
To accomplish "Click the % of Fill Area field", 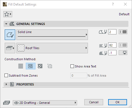I will click(79, 76).
